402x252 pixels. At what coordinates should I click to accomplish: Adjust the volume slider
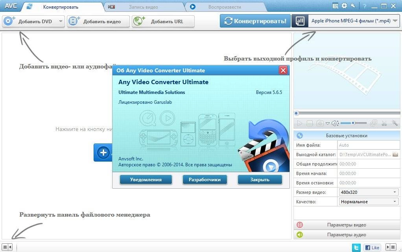tap(353, 123)
